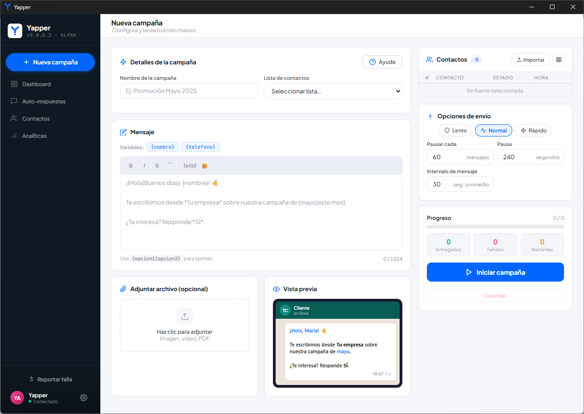Apply italic formatting in message editor
Image resolution: width=584 pixels, height=414 pixels.
[x=144, y=166]
